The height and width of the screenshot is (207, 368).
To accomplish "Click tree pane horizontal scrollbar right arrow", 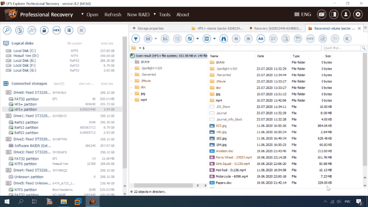I will (205, 186).
